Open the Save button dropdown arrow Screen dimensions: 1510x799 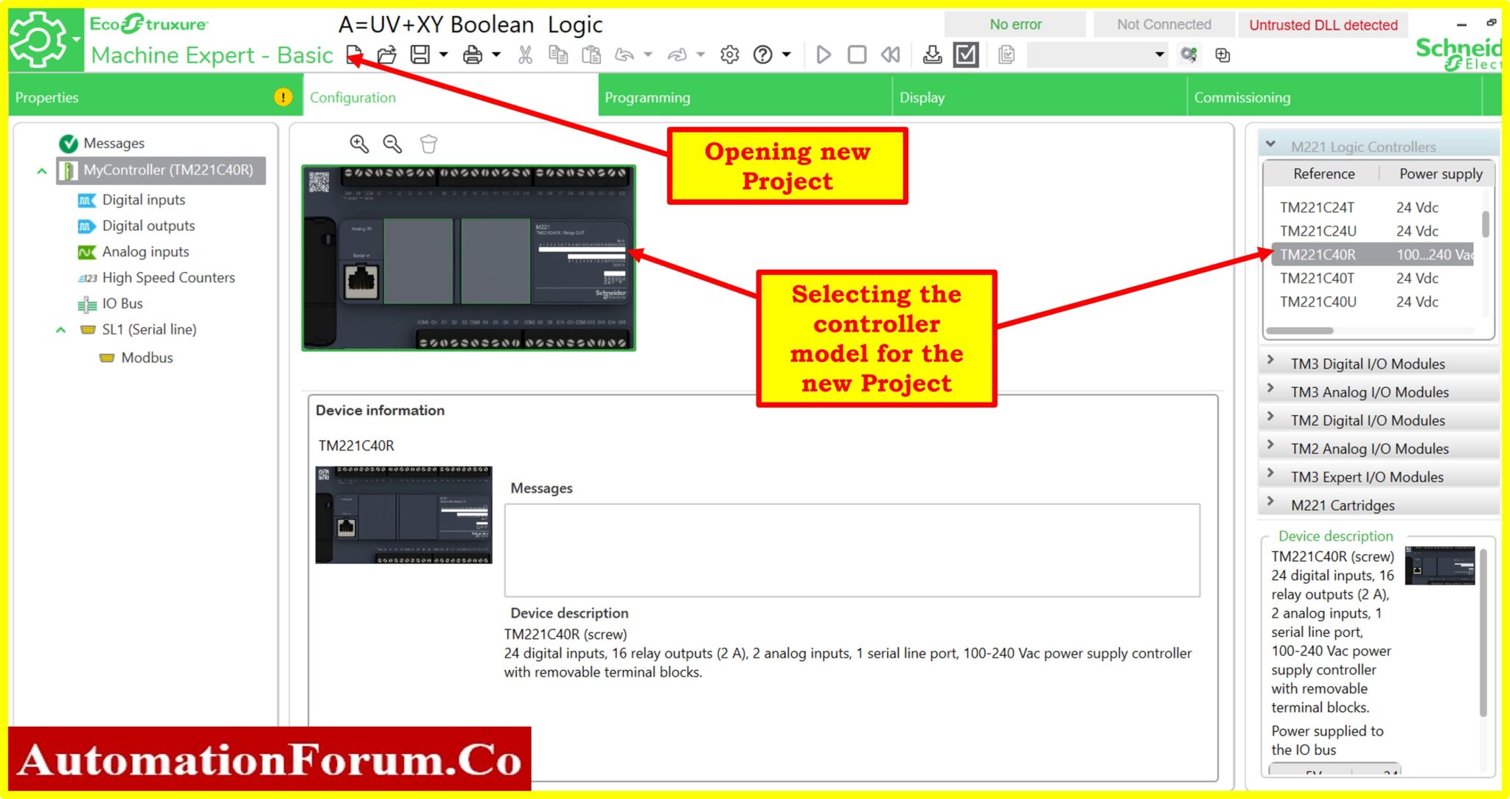pyautogui.click(x=443, y=55)
